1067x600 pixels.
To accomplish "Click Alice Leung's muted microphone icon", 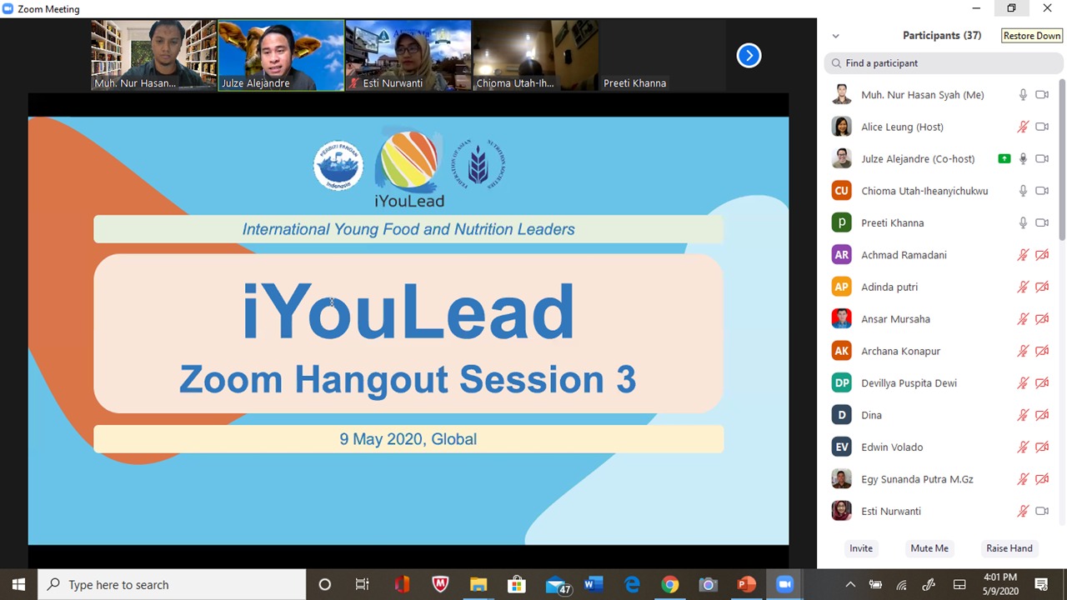I will pyautogui.click(x=1023, y=127).
